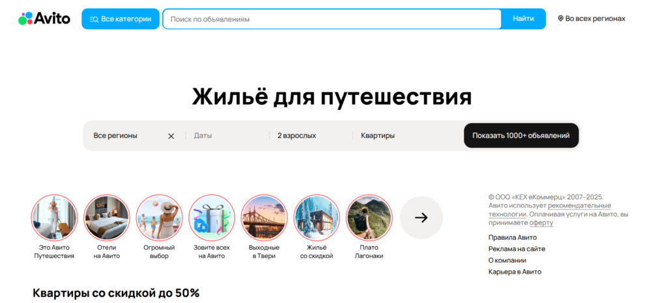Open the Отели на Авито story
The image size is (667, 303).
tap(107, 227)
